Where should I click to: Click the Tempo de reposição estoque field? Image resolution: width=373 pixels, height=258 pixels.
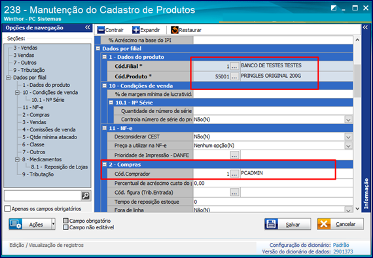pos(273,202)
